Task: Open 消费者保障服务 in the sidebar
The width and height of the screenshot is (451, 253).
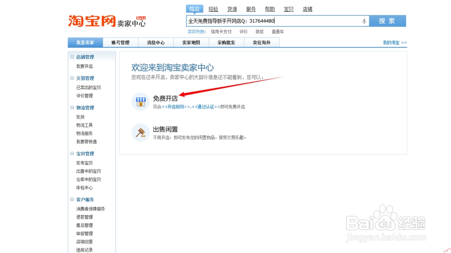Action: [91, 209]
